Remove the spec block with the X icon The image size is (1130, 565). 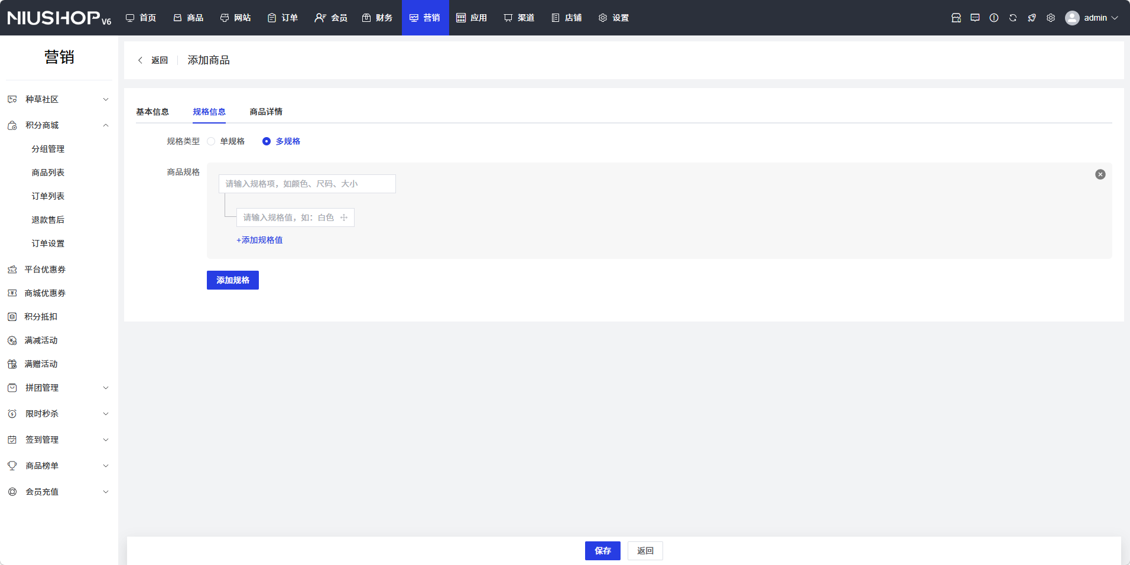point(1100,174)
